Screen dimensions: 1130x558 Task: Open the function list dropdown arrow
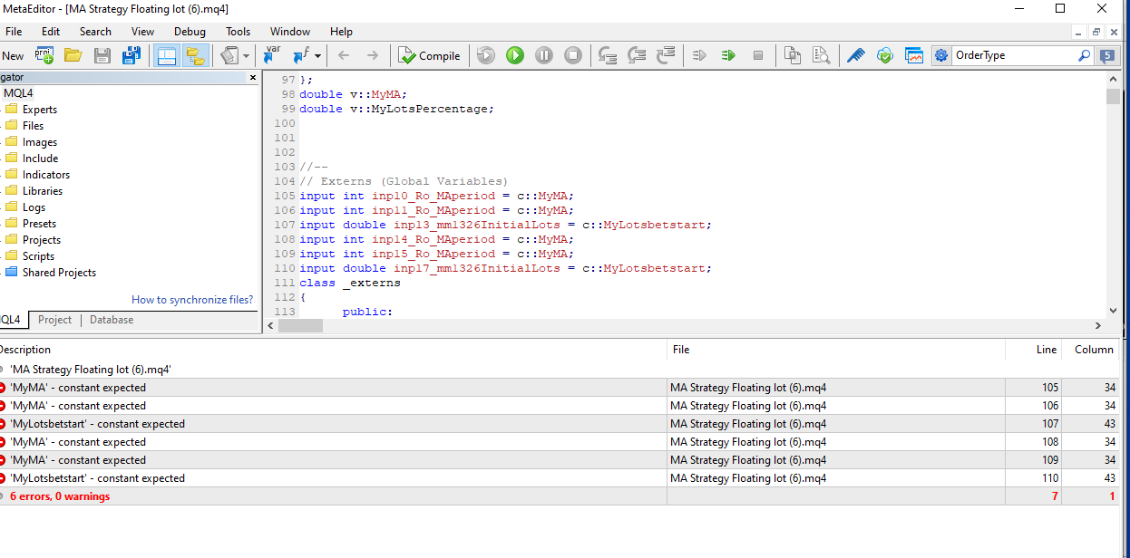click(x=317, y=56)
